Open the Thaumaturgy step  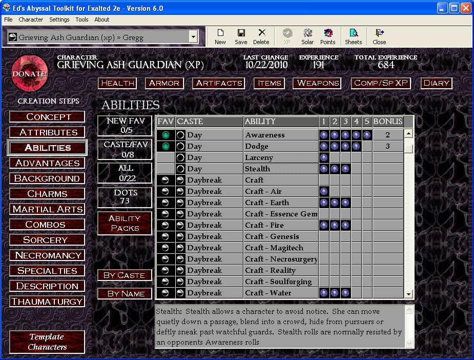coord(47,302)
